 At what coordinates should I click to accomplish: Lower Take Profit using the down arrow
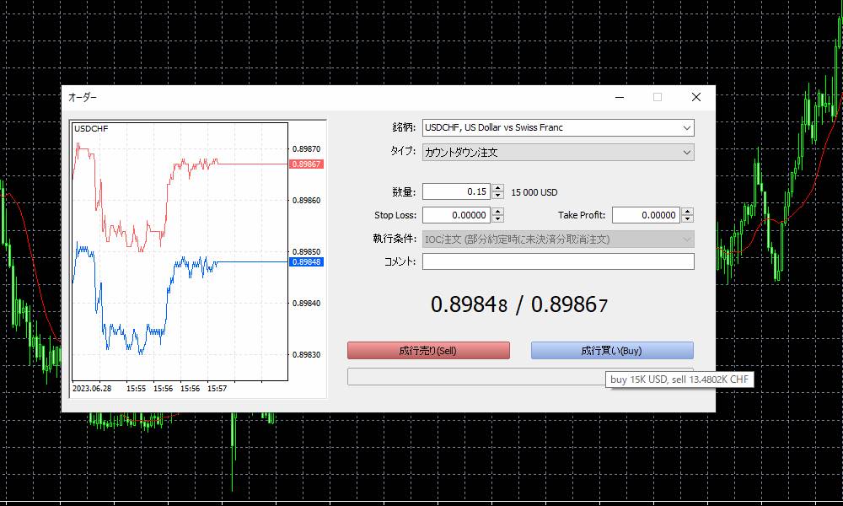[x=688, y=219]
